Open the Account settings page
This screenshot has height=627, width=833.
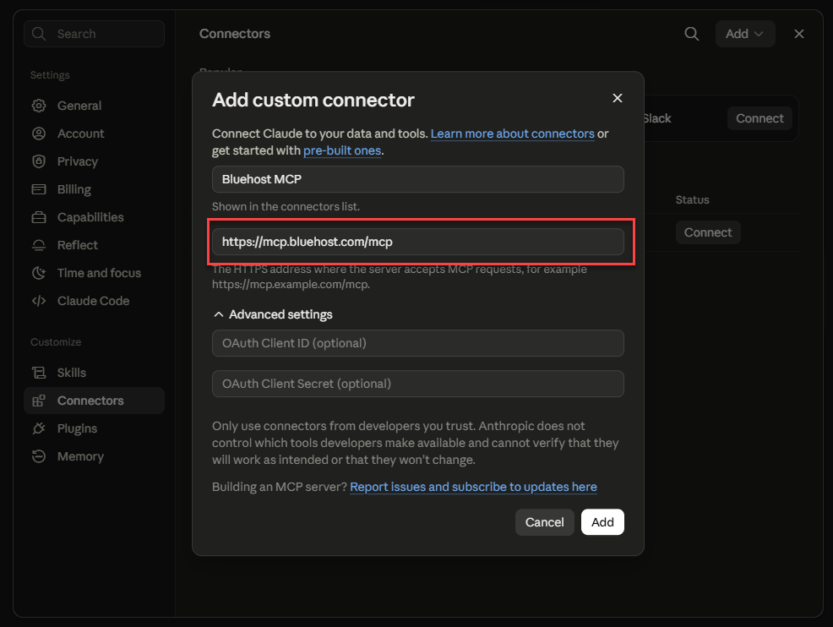pos(94,134)
